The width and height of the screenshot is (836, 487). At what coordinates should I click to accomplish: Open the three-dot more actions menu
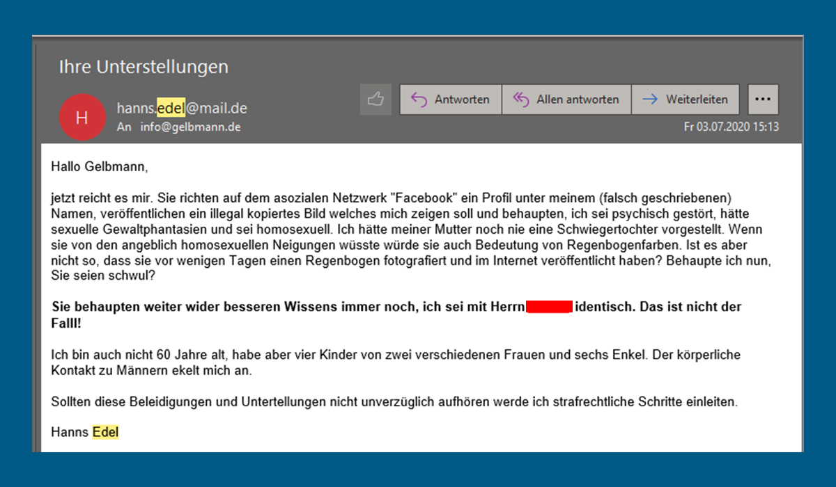coord(763,99)
